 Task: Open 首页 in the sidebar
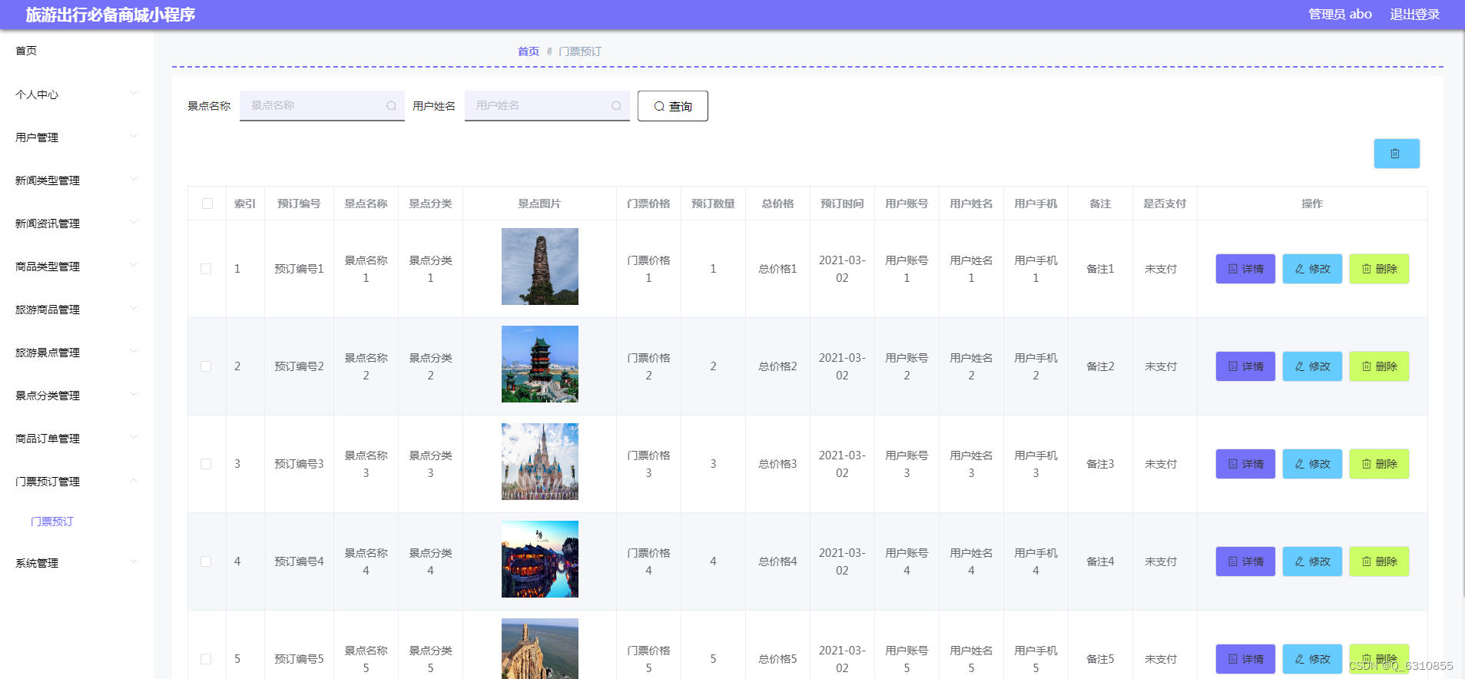tap(77, 51)
